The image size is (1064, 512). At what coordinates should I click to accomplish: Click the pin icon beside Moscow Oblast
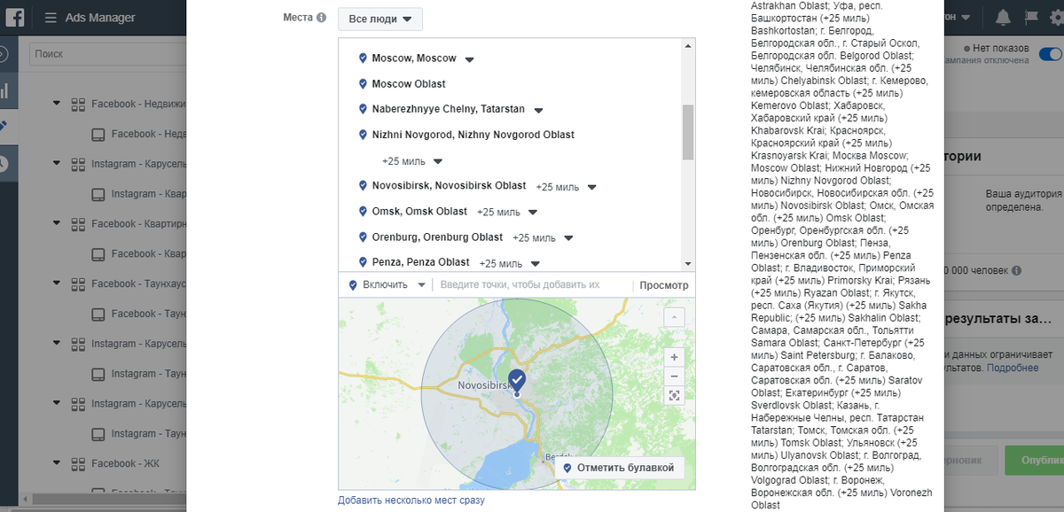[x=363, y=84]
